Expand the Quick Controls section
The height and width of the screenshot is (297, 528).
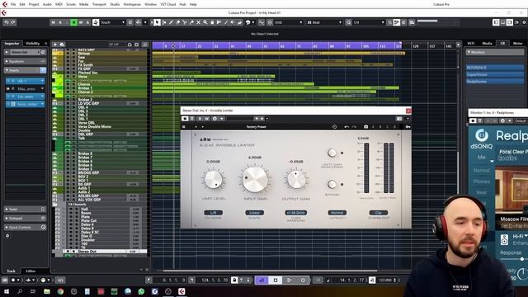pos(25,228)
